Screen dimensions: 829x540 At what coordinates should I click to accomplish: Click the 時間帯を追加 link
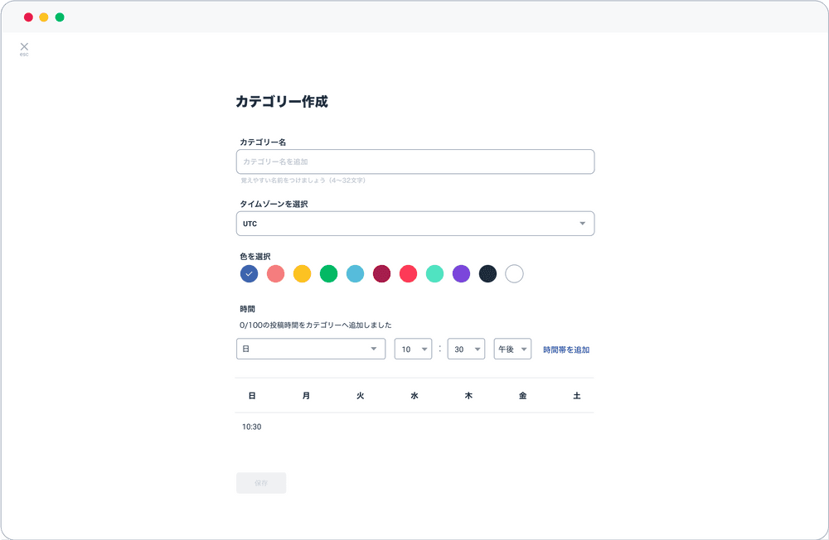pos(566,350)
